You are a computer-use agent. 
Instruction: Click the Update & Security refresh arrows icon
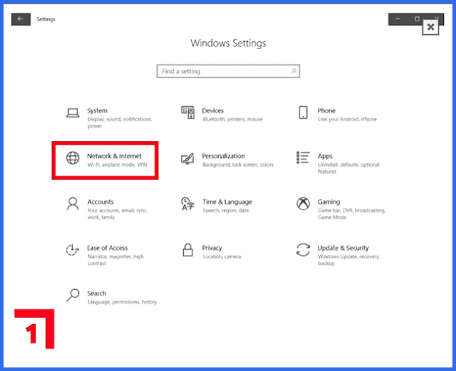pyautogui.click(x=303, y=249)
